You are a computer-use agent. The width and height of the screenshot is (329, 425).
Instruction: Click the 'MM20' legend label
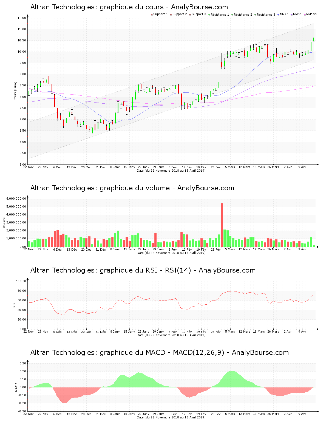[x=284, y=14]
